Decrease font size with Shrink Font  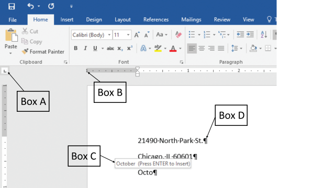[x=147, y=34]
